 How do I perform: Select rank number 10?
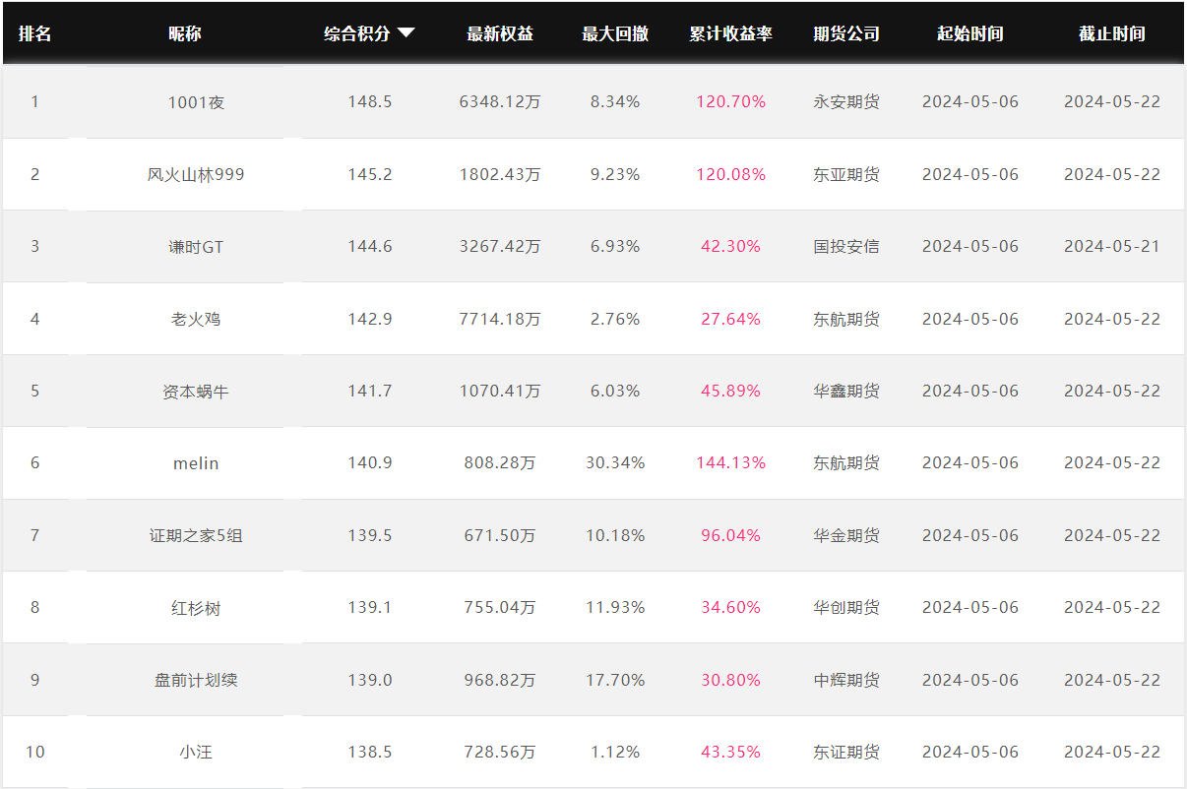35,752
